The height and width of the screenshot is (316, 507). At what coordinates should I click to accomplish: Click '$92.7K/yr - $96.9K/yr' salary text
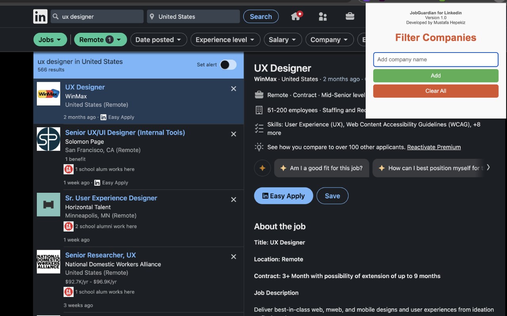click(91, 282)
